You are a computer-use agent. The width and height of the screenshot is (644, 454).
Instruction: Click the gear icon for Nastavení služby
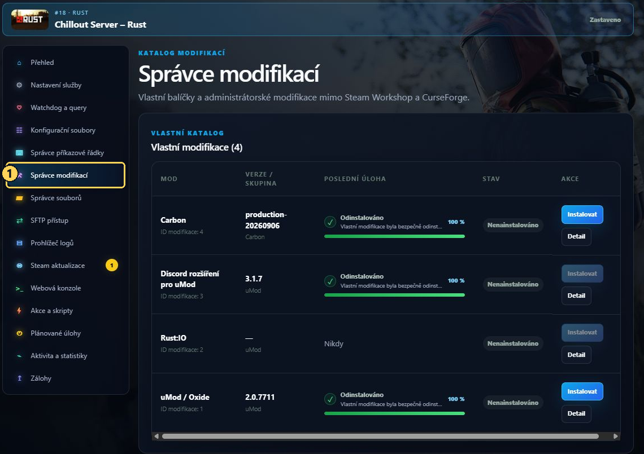coord(19,85)
